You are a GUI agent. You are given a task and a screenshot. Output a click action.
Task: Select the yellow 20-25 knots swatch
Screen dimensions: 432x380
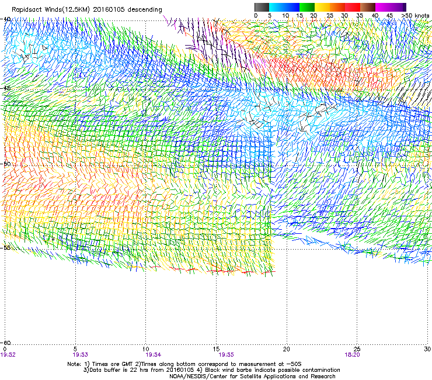322,7
